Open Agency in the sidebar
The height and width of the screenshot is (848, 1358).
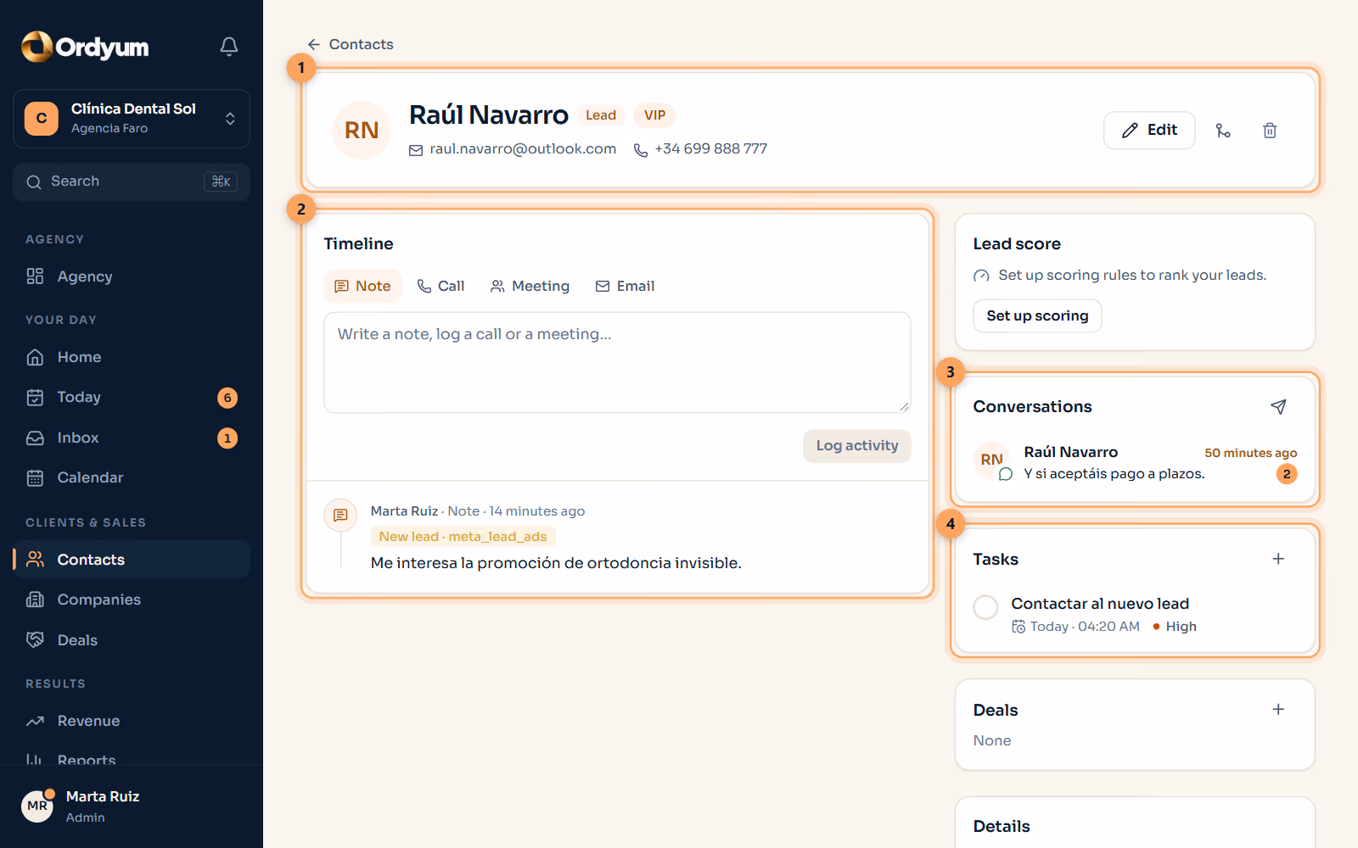[132, 276]
